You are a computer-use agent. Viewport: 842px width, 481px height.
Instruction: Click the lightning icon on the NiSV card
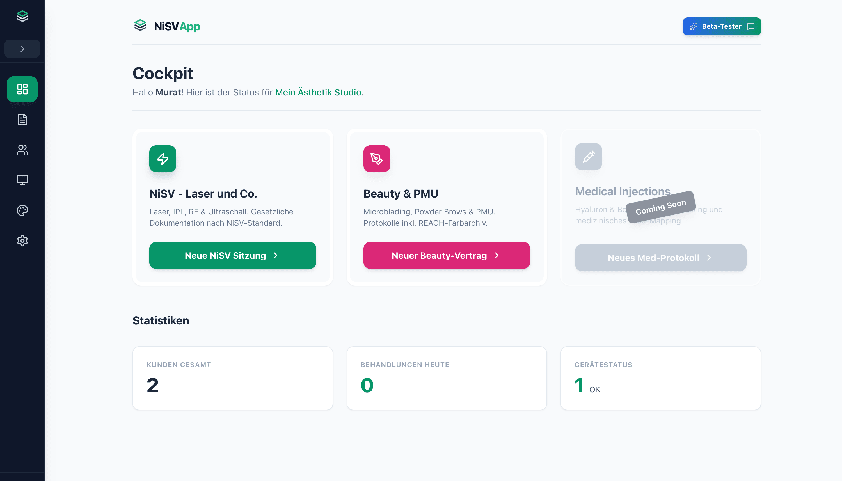[x=163, y=159]
